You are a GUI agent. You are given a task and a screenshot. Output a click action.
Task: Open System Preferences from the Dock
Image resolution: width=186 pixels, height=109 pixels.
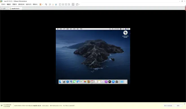117,82
